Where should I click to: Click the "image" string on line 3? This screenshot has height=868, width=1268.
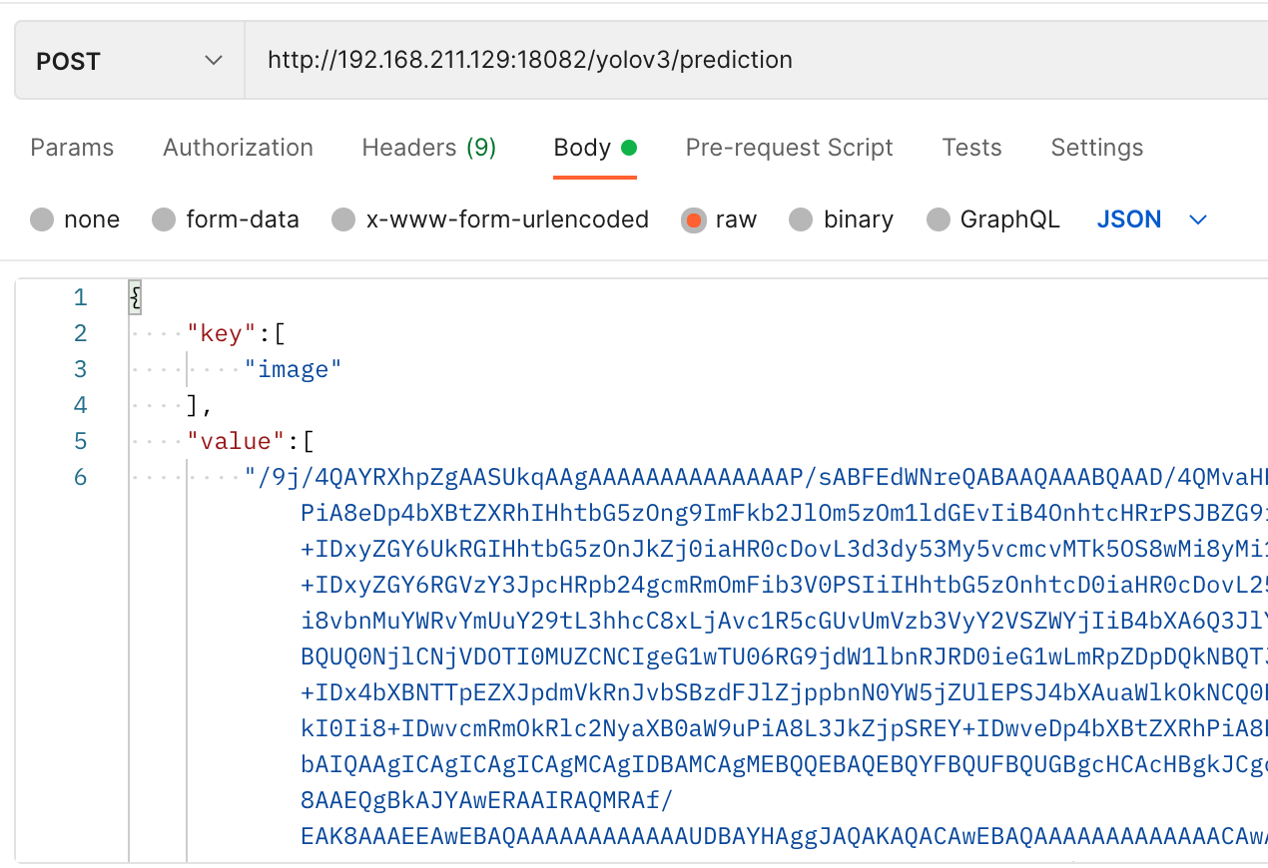(x=294, y=369)
